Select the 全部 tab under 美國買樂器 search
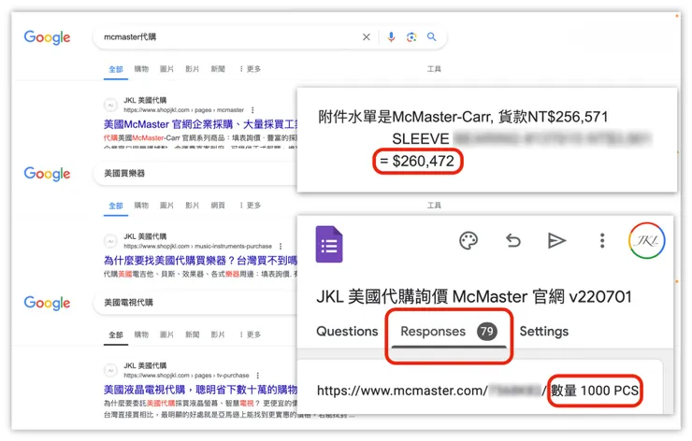Screen dimensions: 692x441 116,206
